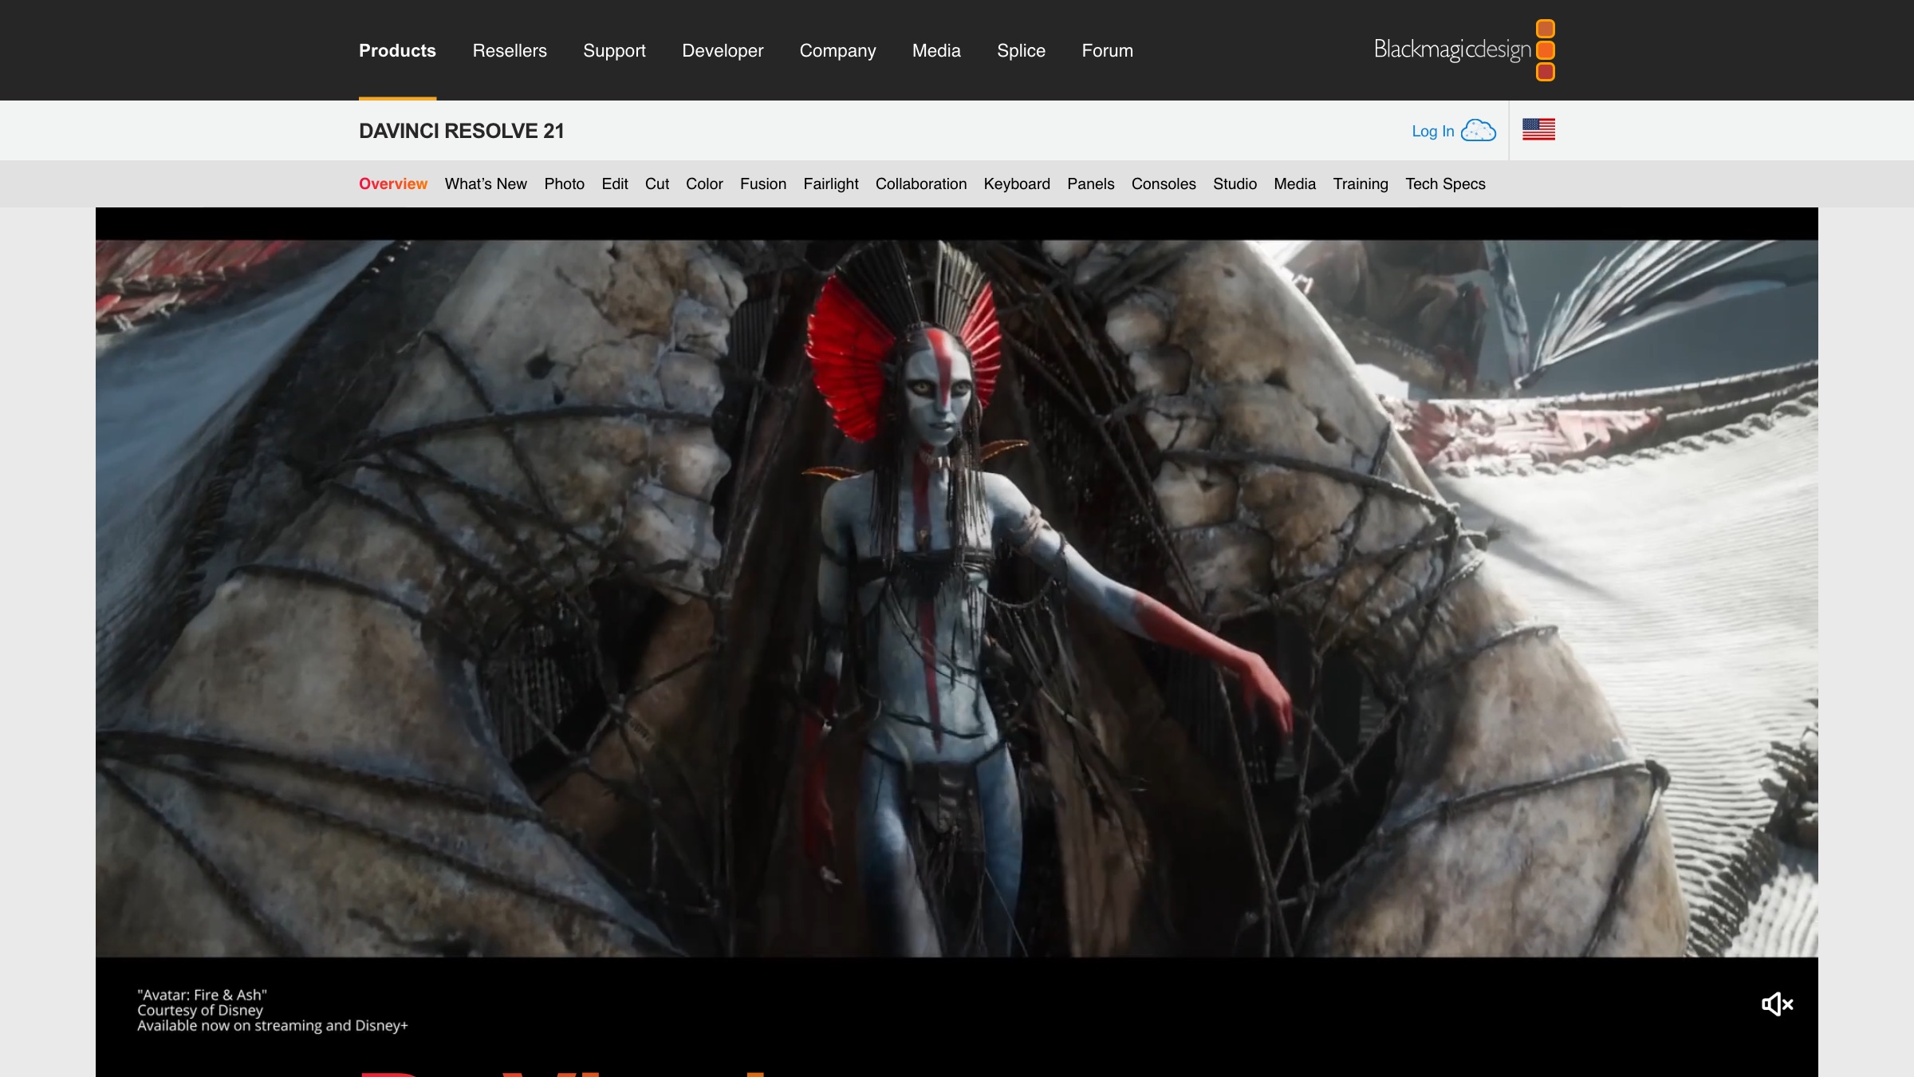Open the Consoles tab
This screenshot has height=1077, width=1914.
[x=1164, y=183]
